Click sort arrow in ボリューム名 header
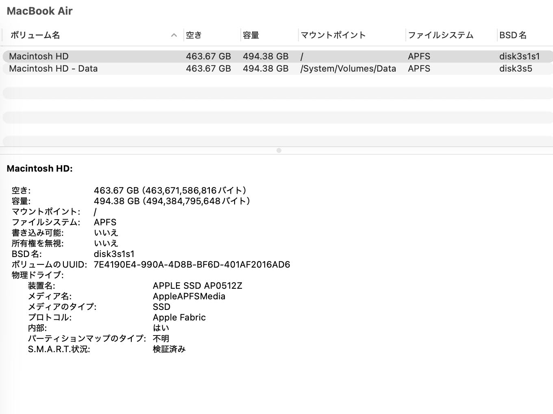 click(x=174, y=35)
